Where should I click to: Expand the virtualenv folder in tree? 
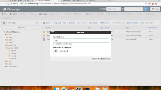[x=5, y=66]
